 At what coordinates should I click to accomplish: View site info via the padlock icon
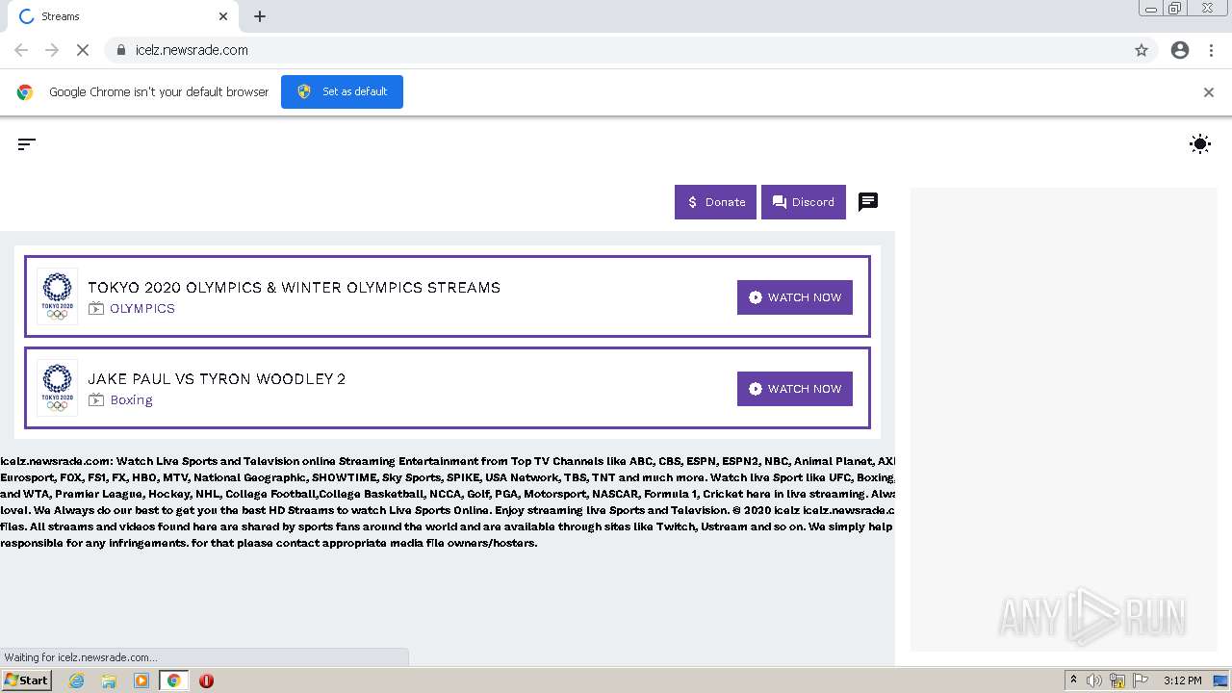click(120, 50)
